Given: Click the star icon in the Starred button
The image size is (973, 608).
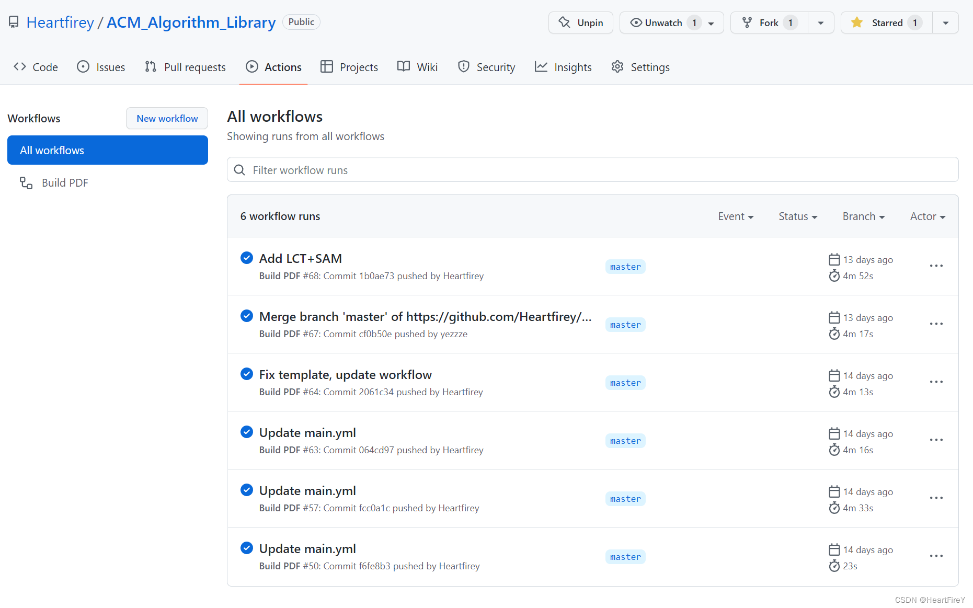Looking at the screenshot, I should point(857,22).
